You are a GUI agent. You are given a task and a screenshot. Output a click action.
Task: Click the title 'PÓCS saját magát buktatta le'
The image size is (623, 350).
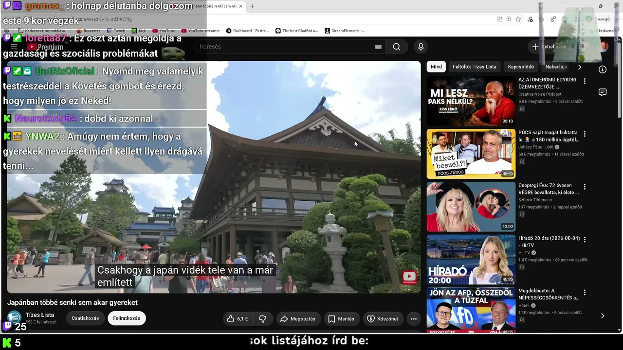point(549,136)
